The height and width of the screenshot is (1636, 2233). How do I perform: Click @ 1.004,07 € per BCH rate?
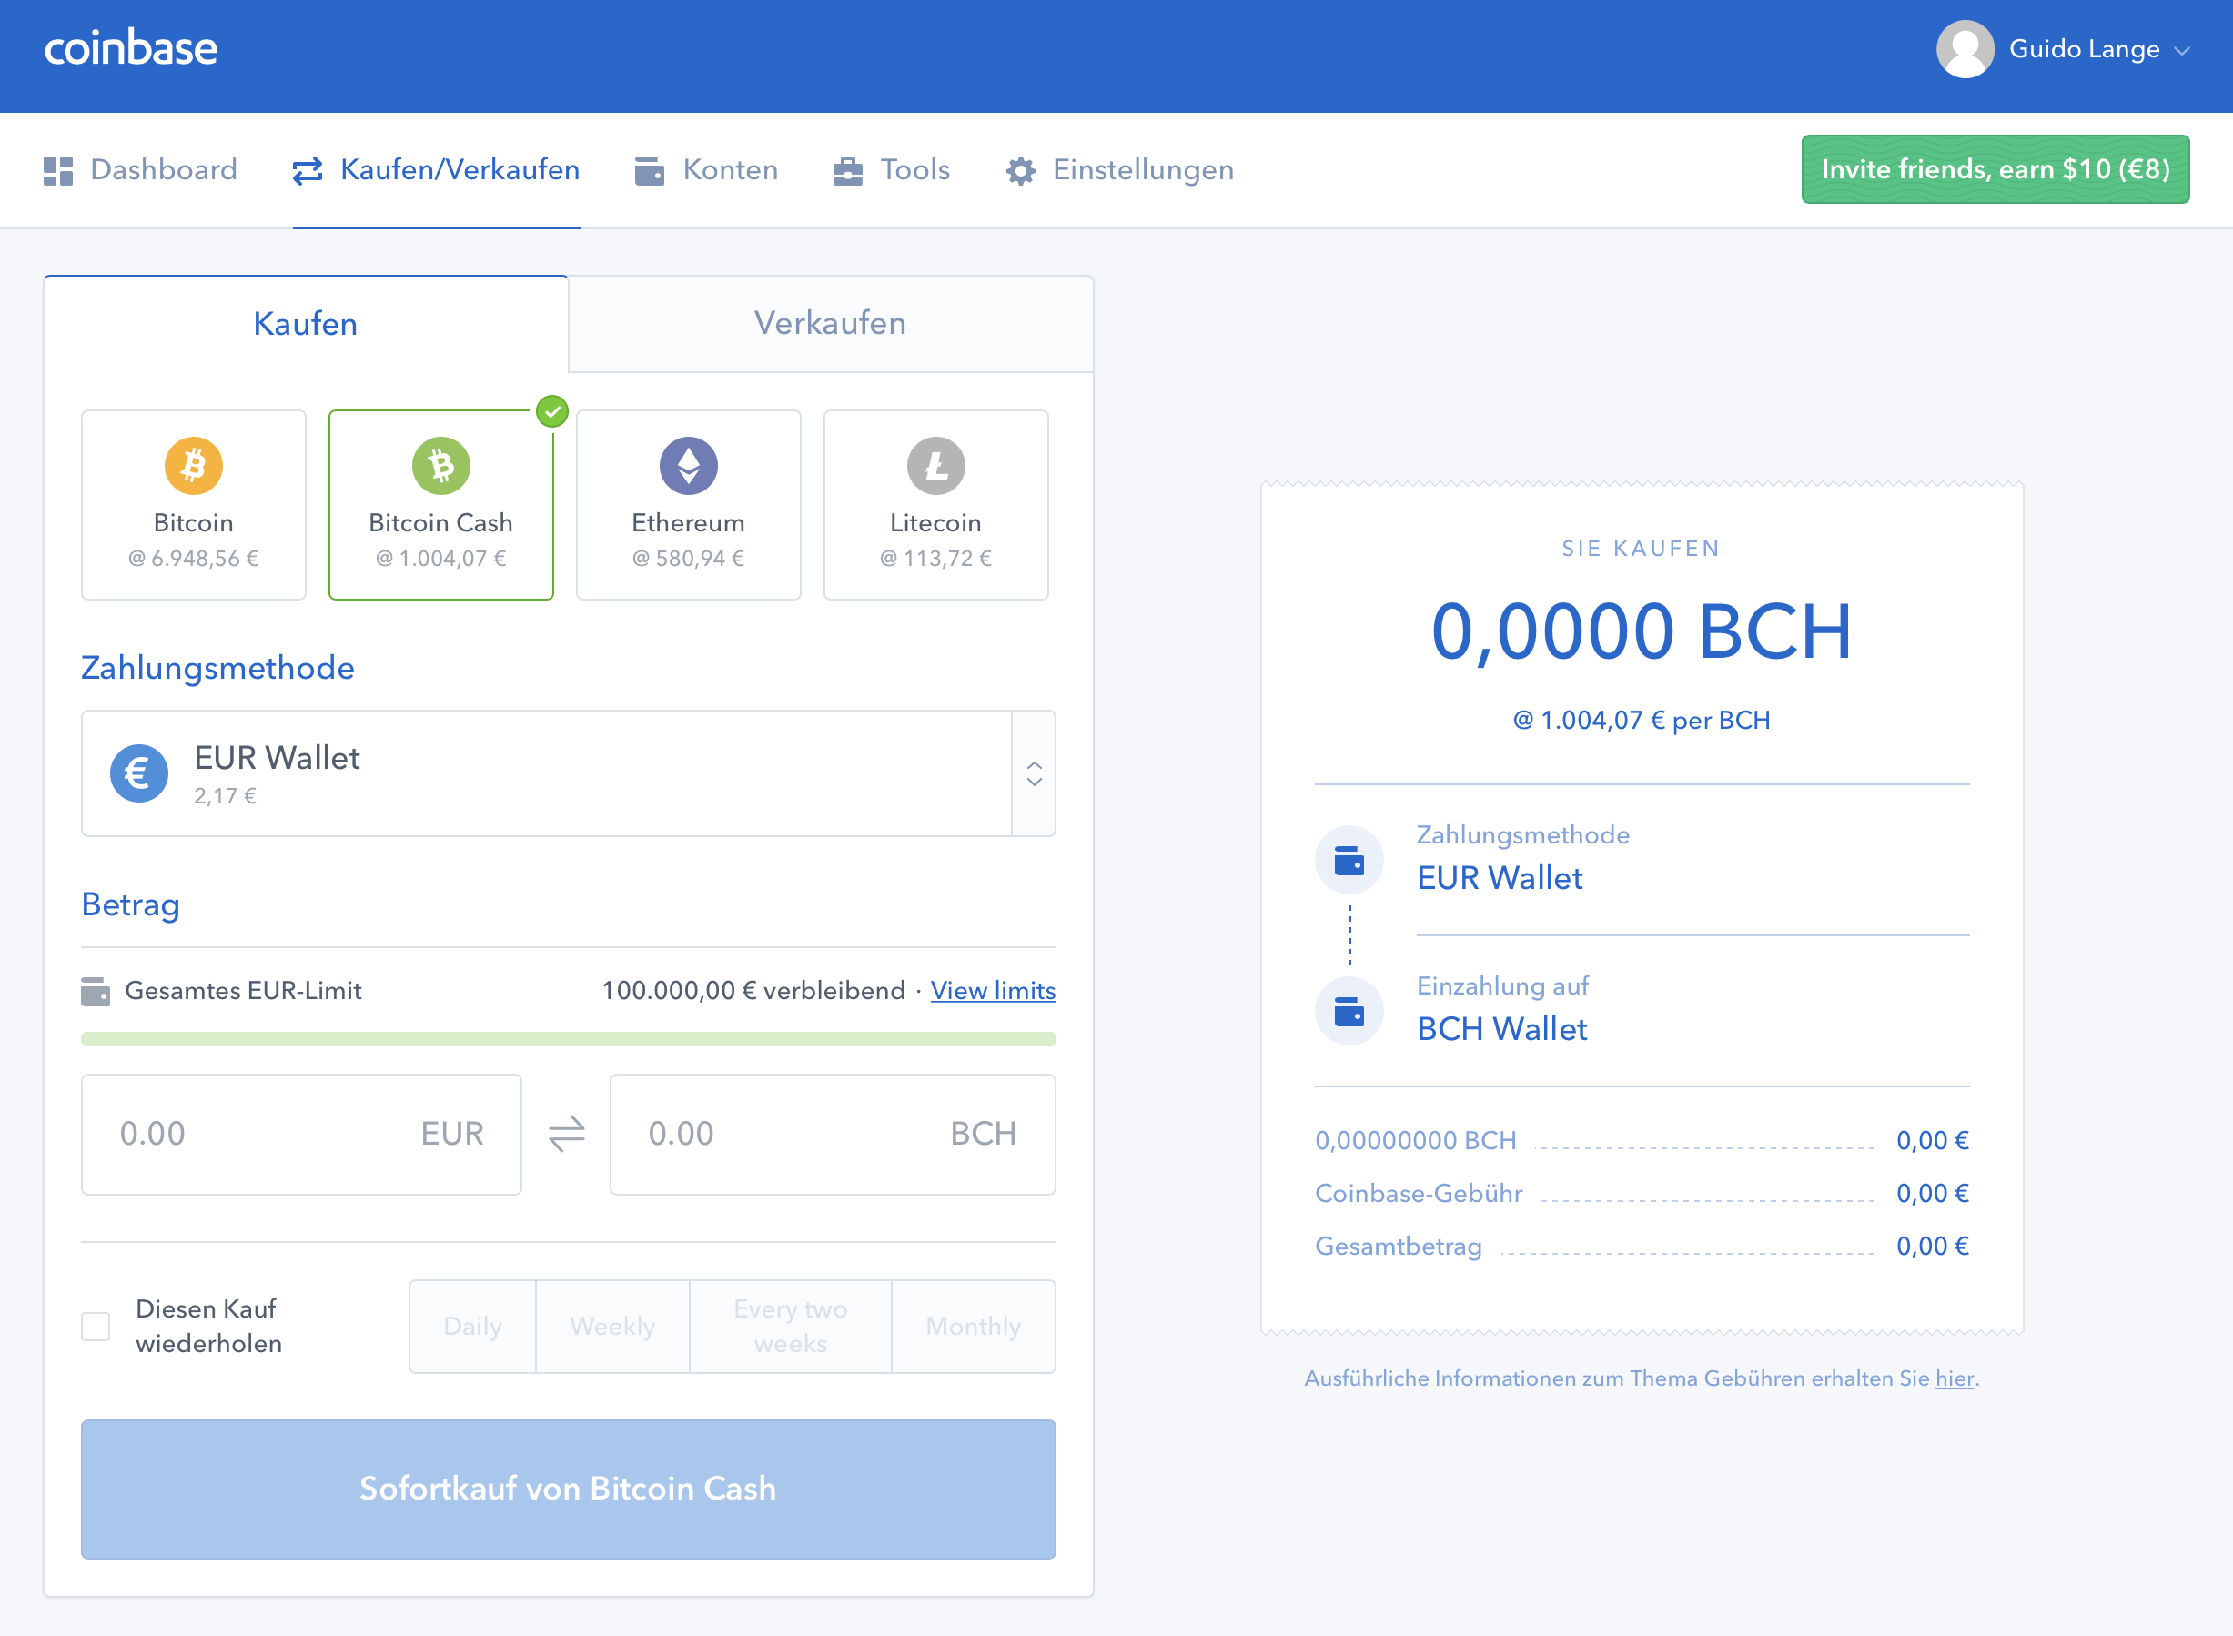(1641, 720)
